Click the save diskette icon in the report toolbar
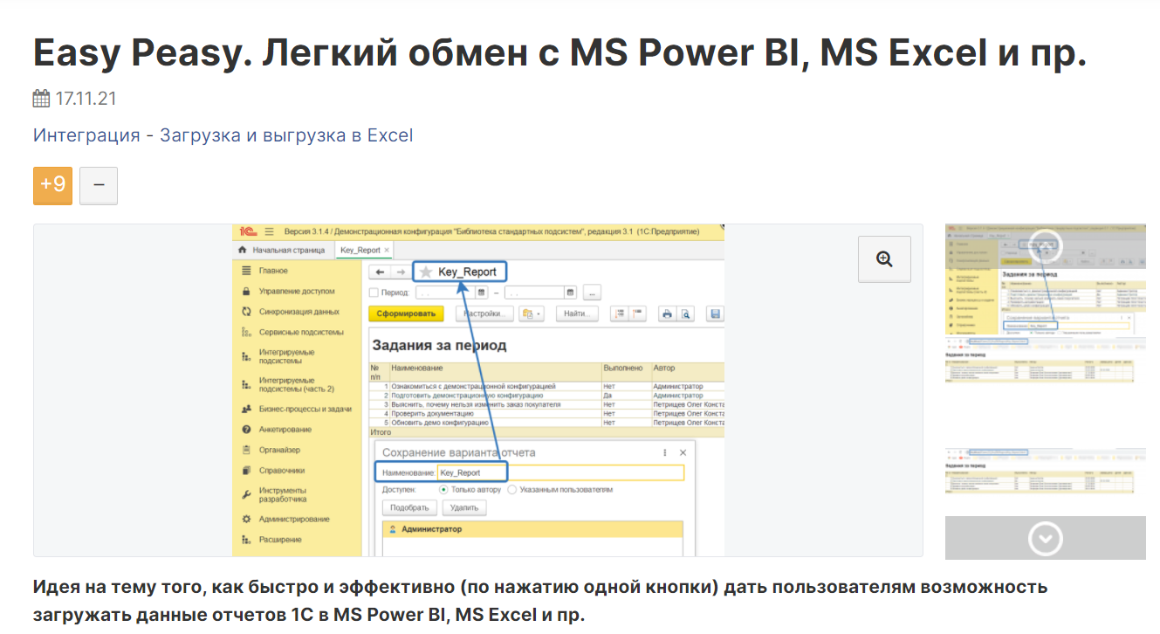 pos(716,313)
